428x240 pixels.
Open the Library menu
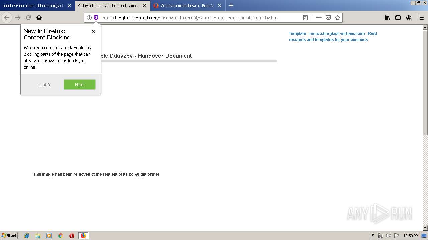[387, 18]
